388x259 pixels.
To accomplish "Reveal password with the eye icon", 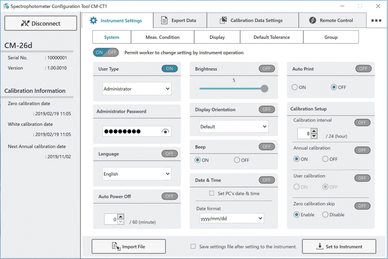I will pyautogui.click(x=165, y=131).
